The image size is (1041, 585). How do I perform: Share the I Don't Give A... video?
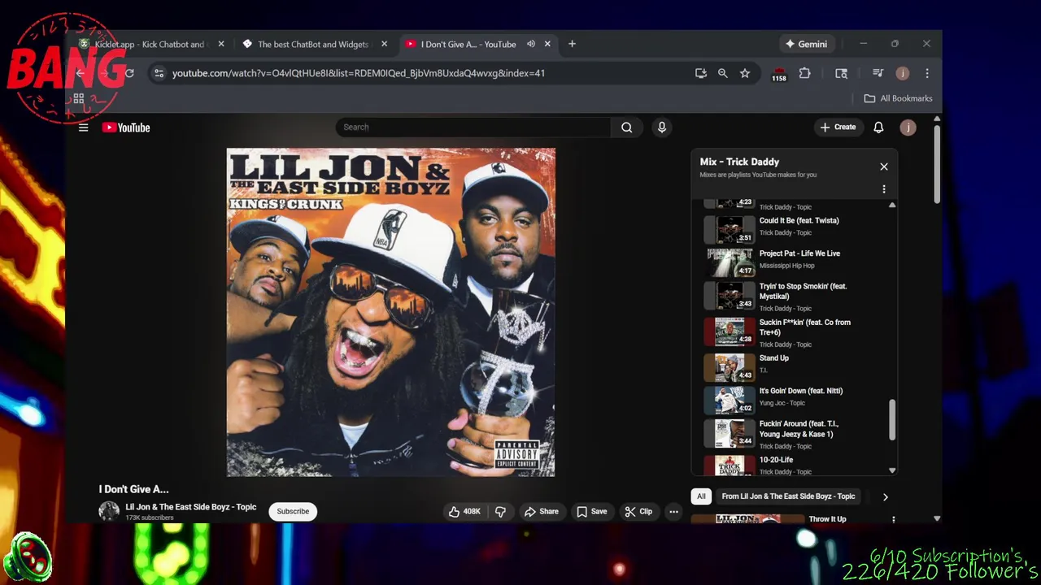coord(542,511)
